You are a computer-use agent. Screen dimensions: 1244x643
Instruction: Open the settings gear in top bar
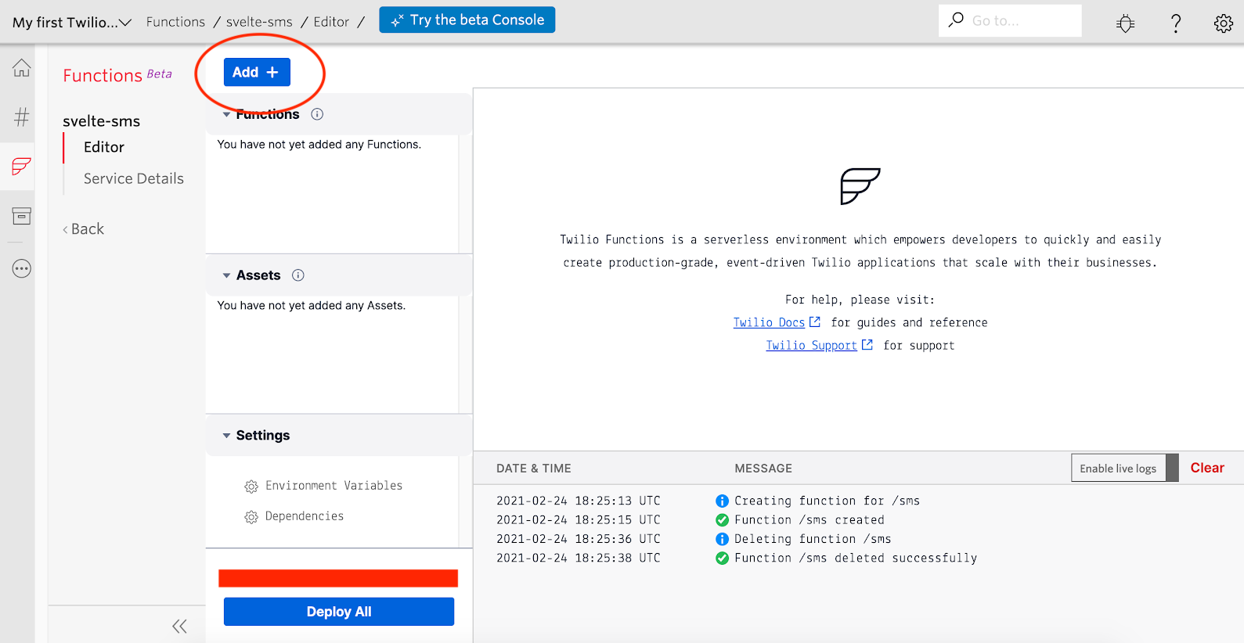1223,23
